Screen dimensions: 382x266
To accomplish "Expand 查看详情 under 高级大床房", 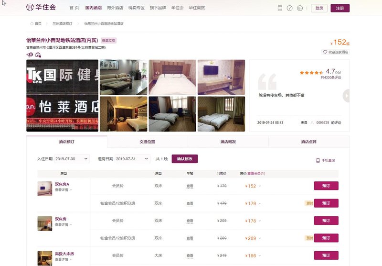I will (64, 259).
